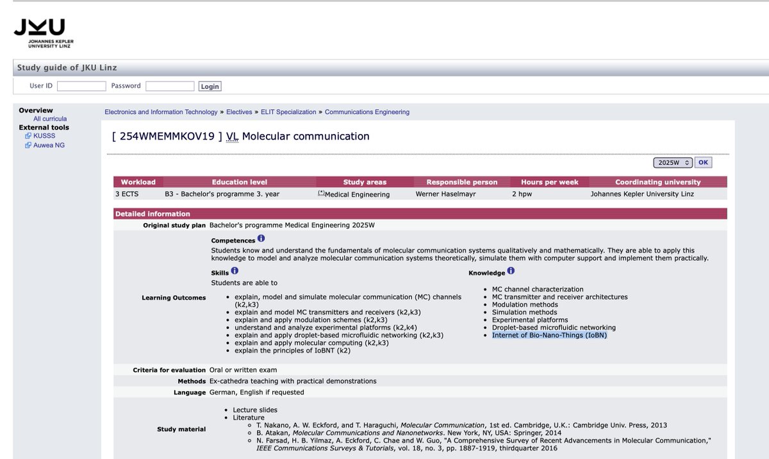The image size is (769, 459).
Task: Click the Lecture slides item
Action: 255,410
